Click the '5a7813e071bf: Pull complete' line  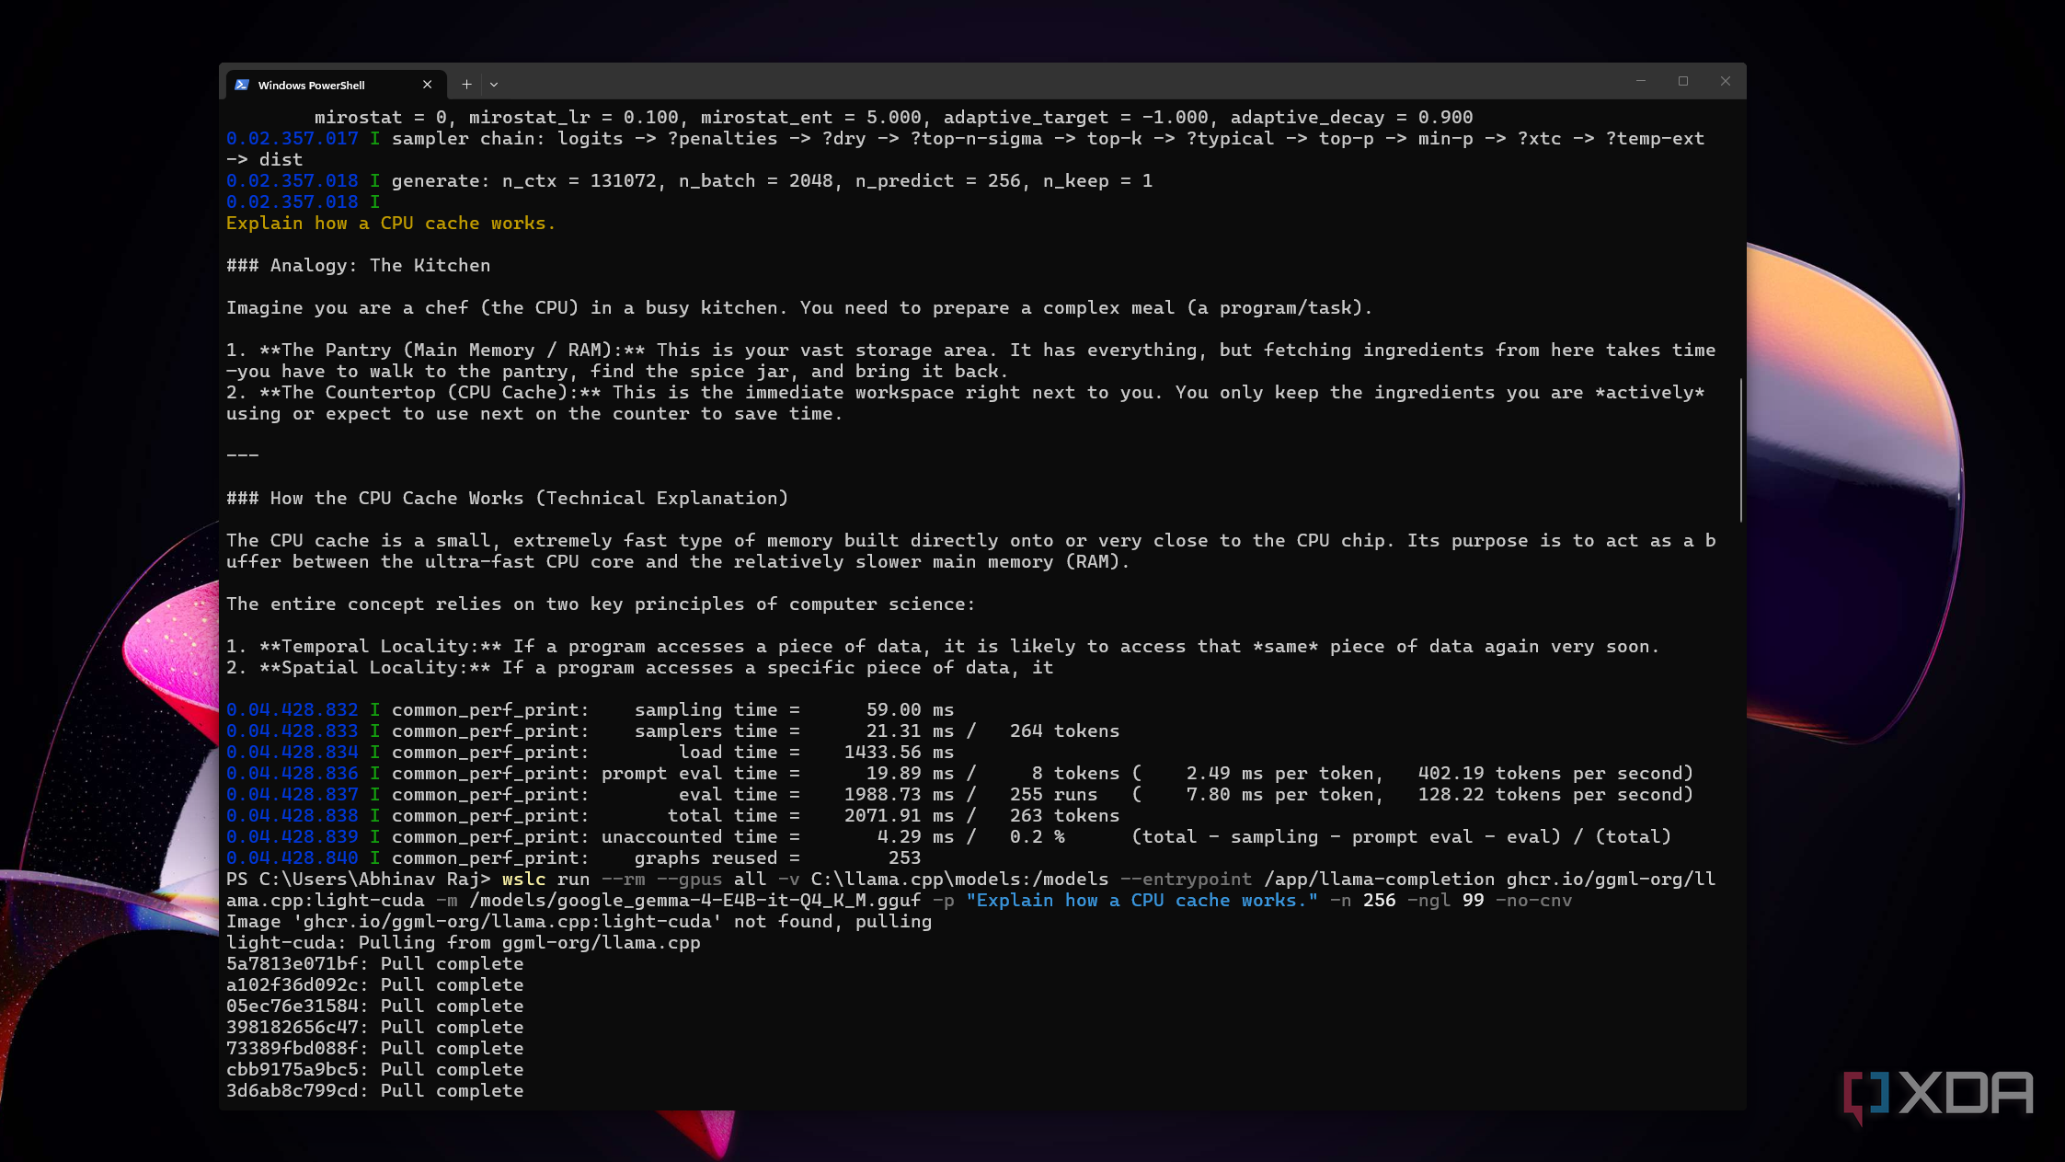tap(375, 964)
